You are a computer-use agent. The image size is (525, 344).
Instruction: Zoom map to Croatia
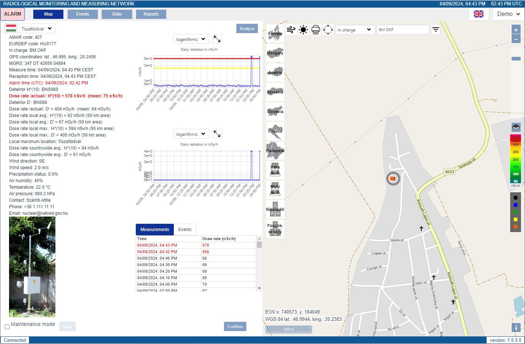tap(275, 131)
